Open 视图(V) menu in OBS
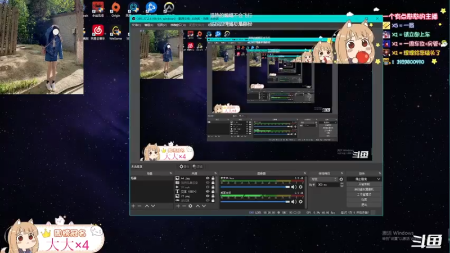This screenshot has width=450, height=253. [162, 25]
